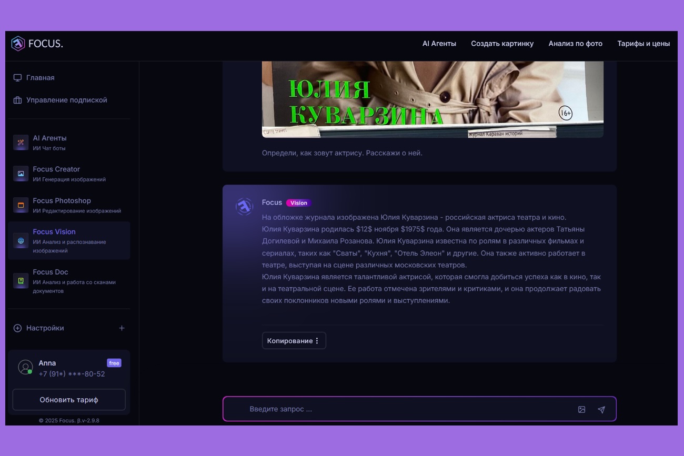Click the Обновить тариф button
The width and height of the screenshot is (684, 456).
coord(69,400)
